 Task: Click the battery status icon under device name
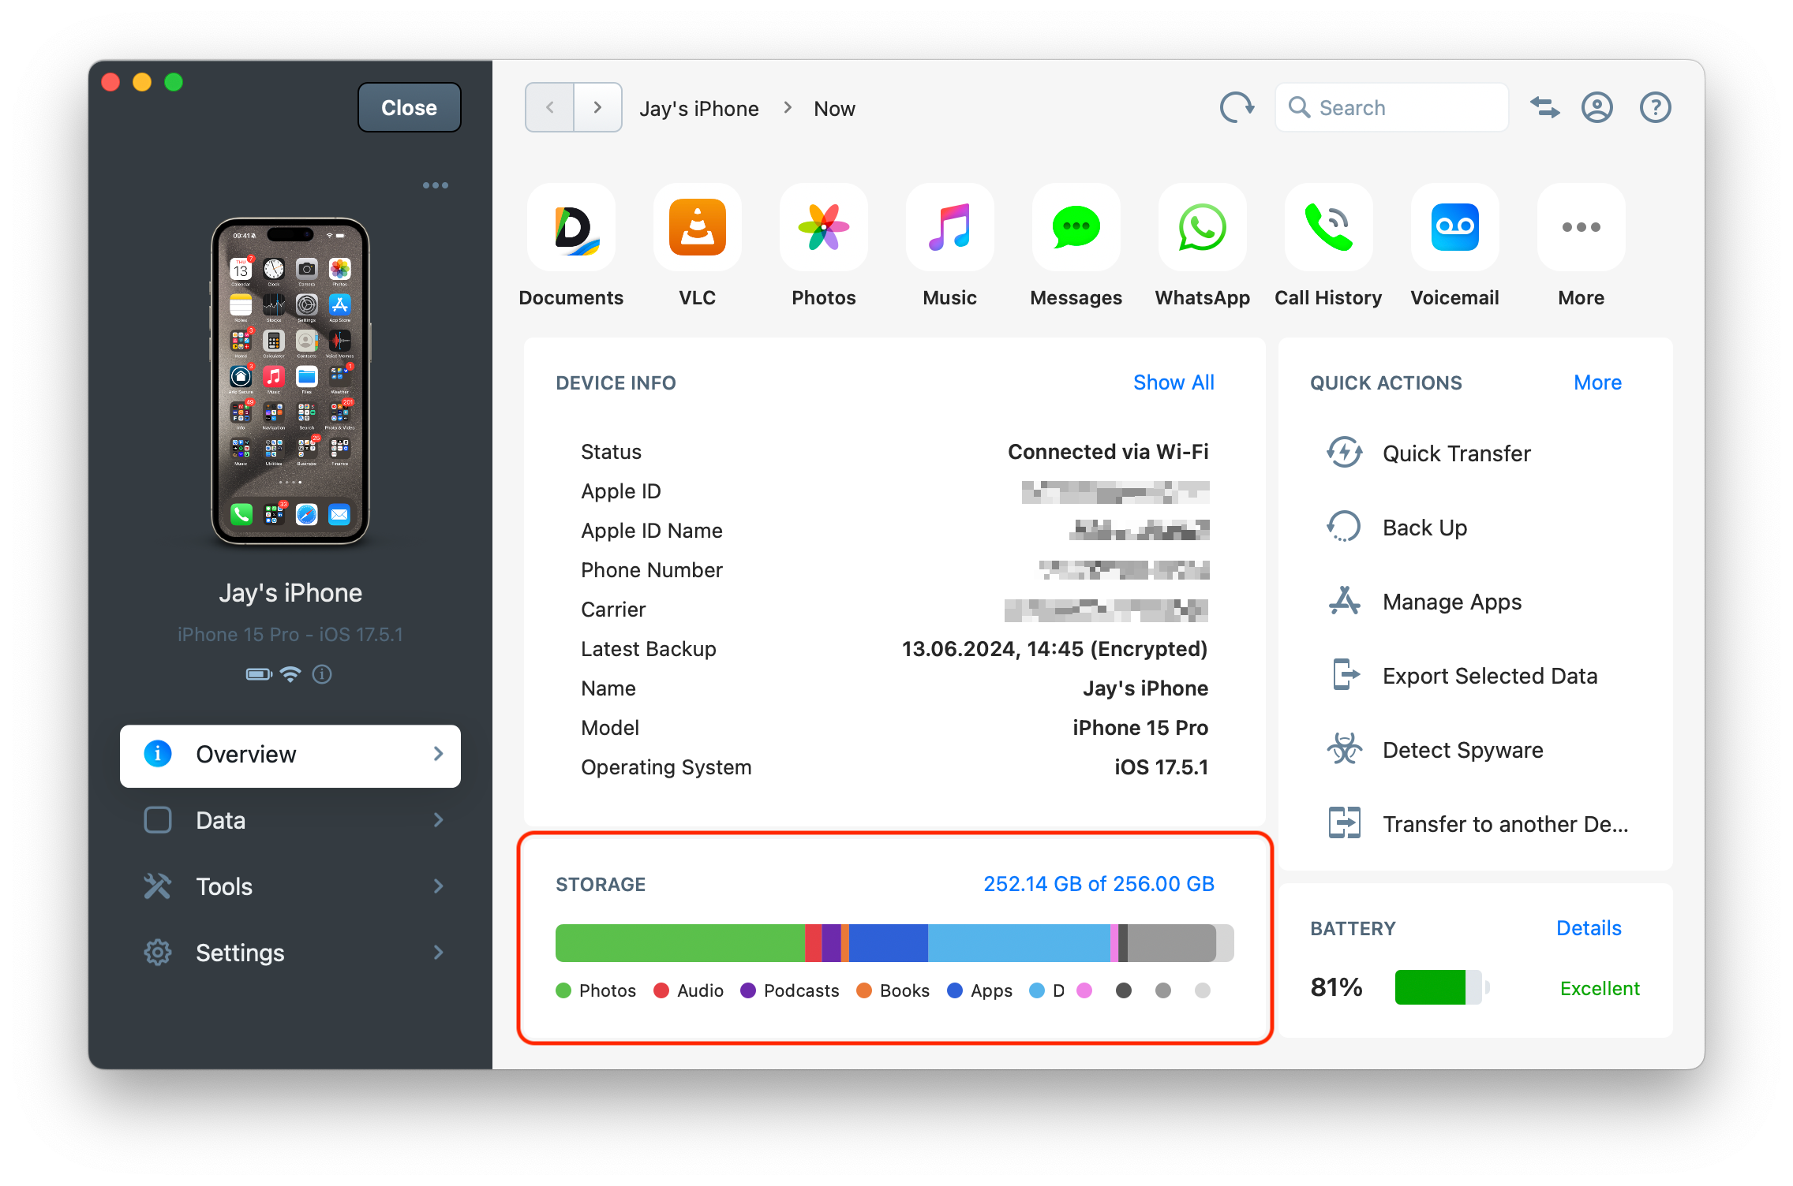click(259, 674)
